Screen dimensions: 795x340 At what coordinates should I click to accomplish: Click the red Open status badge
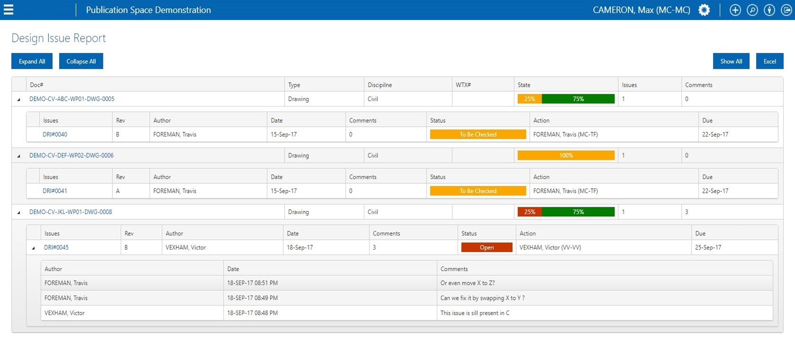487,247
